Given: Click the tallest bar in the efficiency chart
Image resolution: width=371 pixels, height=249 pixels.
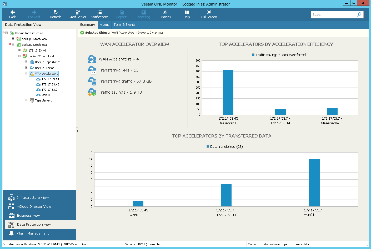Looking at the screenshot, I should click(228, 92).
